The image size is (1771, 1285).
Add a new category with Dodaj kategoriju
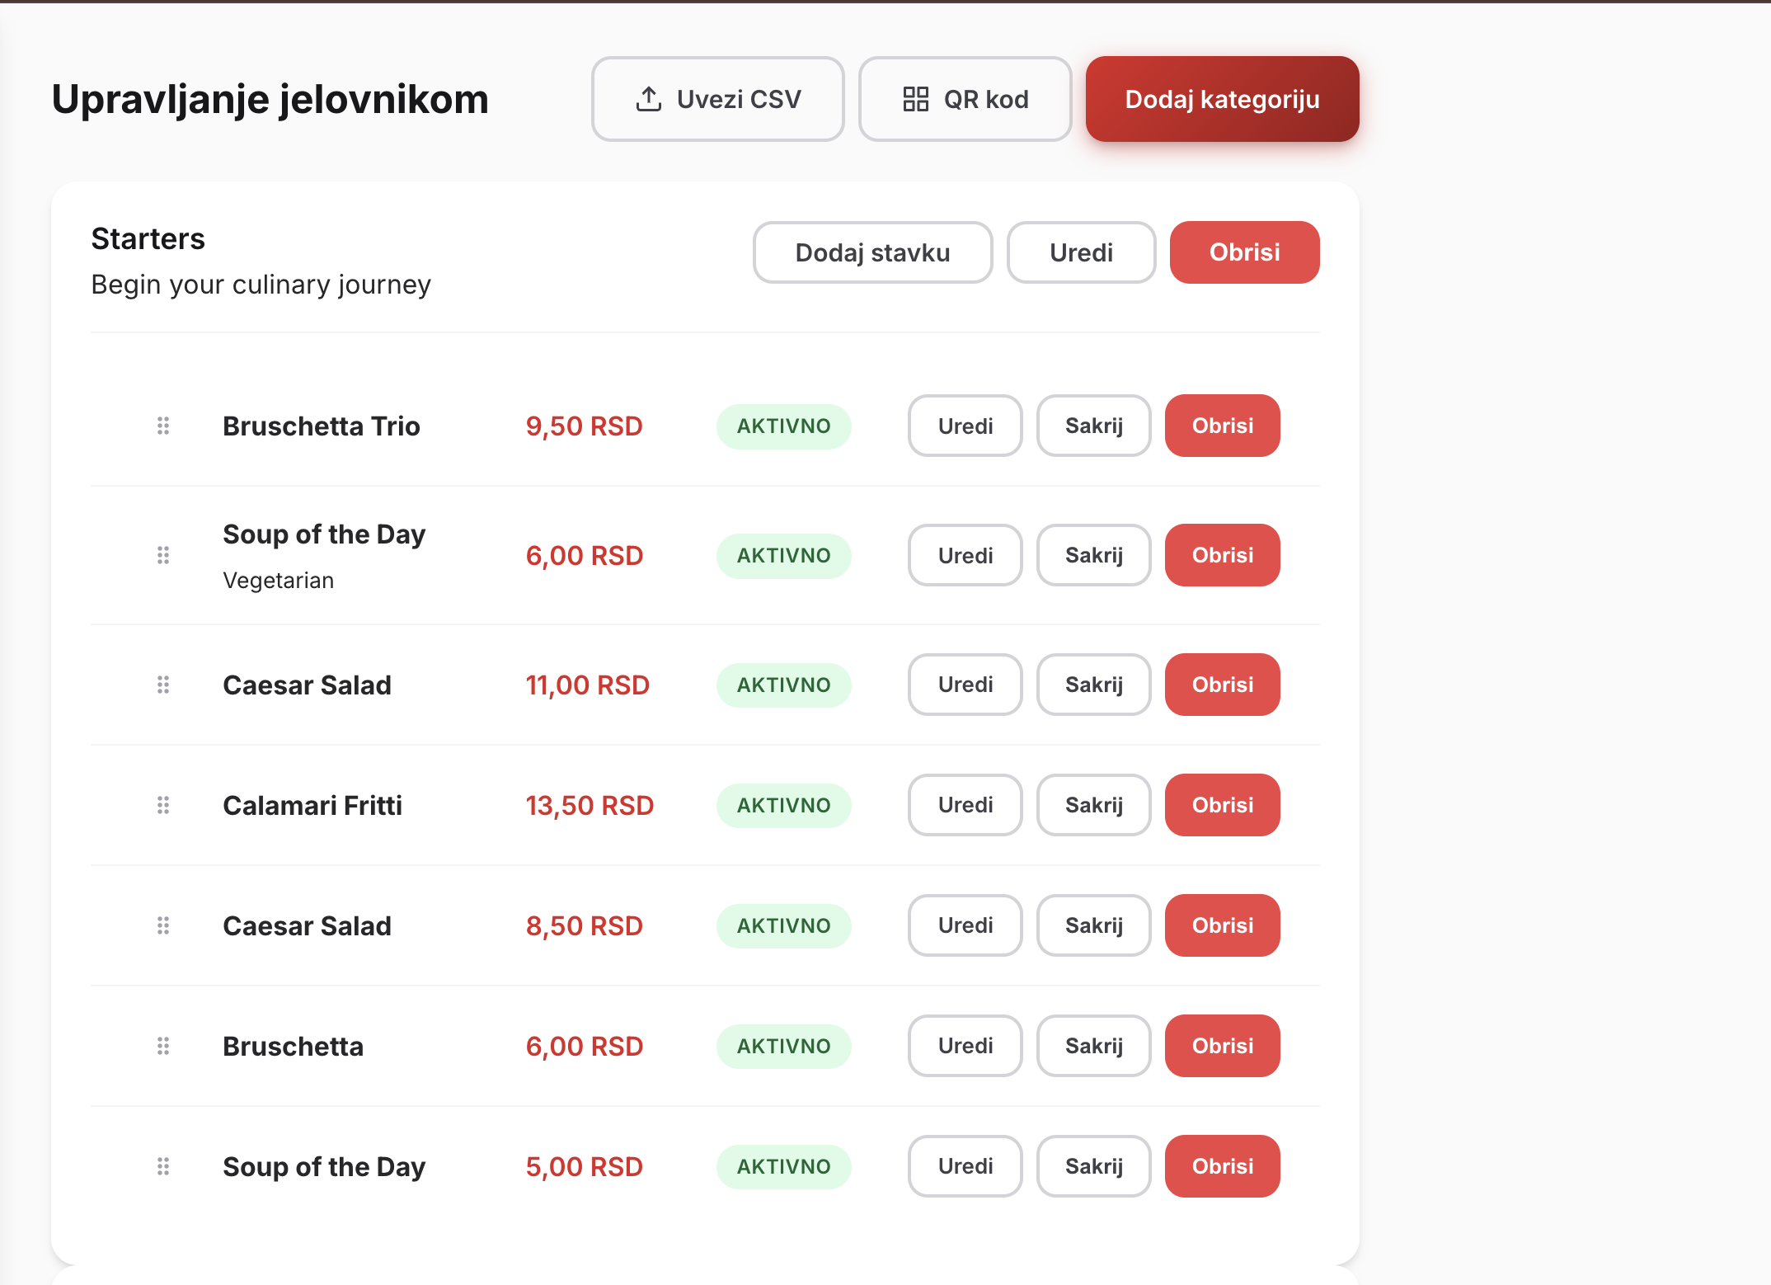[1222, 99]
